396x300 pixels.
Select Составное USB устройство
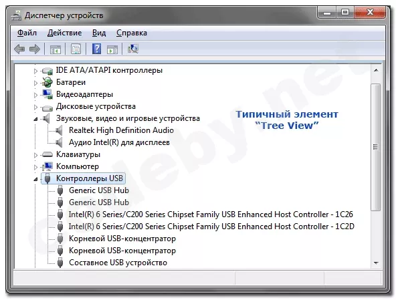pos(118,263)
